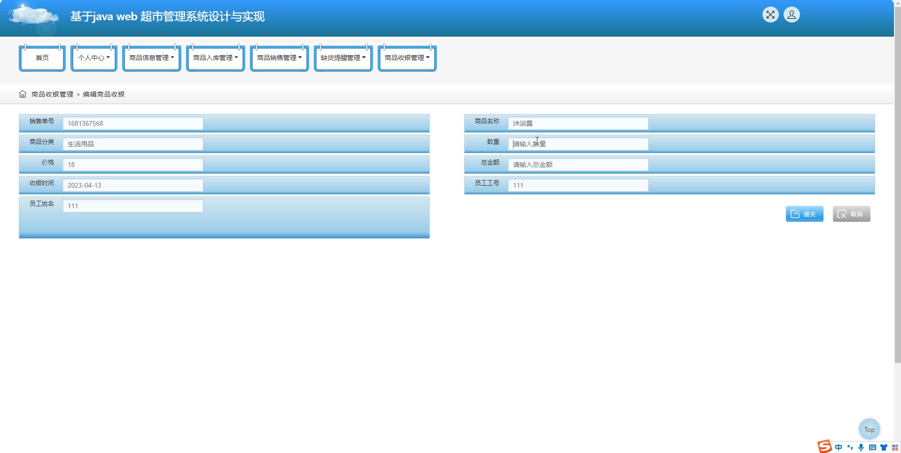
Task: Click the Sogou input method S logo
Action: tap(824, 446)
